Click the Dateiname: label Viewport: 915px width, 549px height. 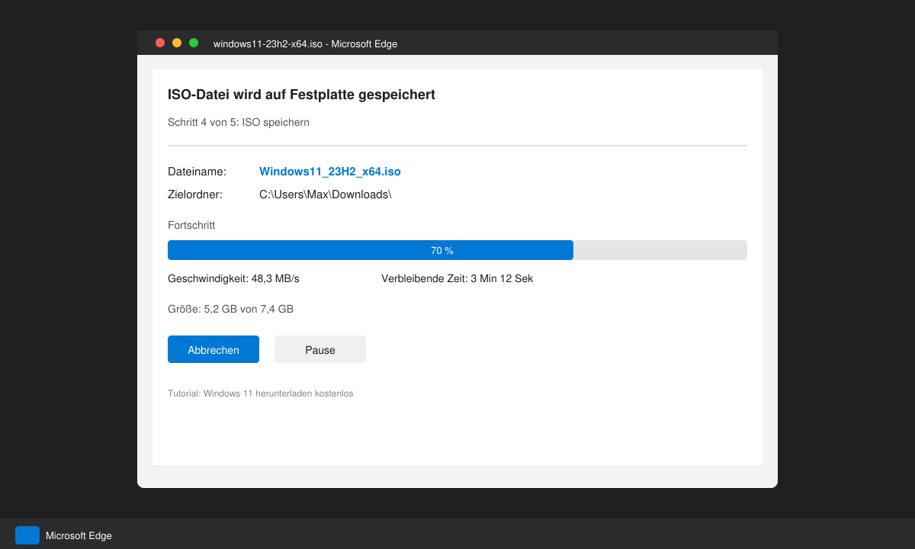point(197,172)
